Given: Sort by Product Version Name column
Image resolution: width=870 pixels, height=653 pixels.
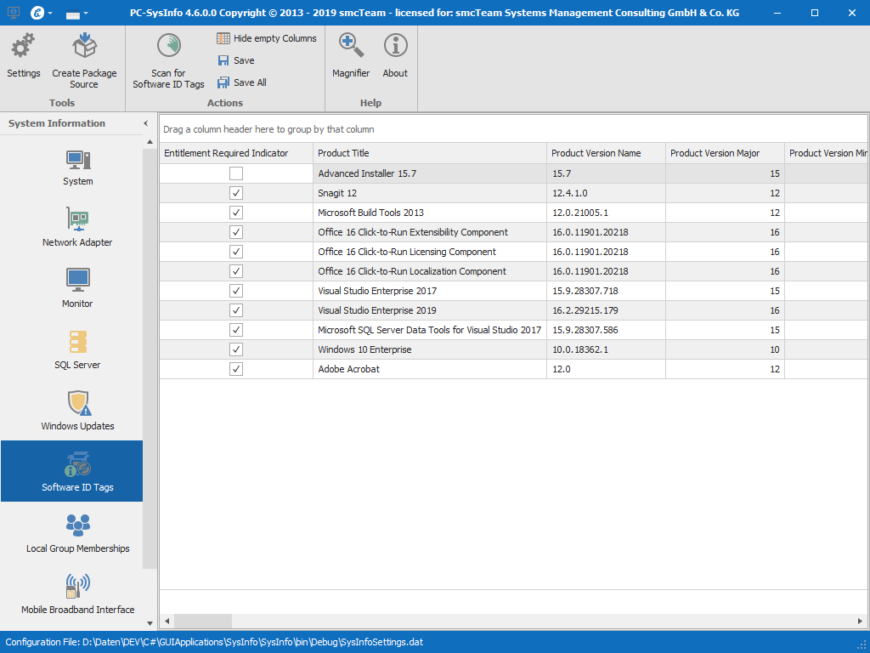Looking at the screenshot, I should [606, 153].
